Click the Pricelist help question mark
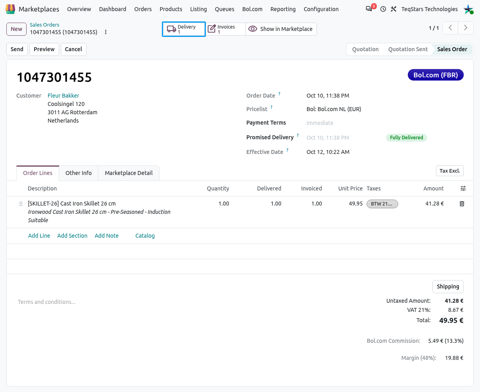Image resolution: width=480 pixels, height=392 pixels. (x=271, y=108)
